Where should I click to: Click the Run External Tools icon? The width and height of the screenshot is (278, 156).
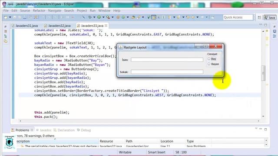coord(108,17)
